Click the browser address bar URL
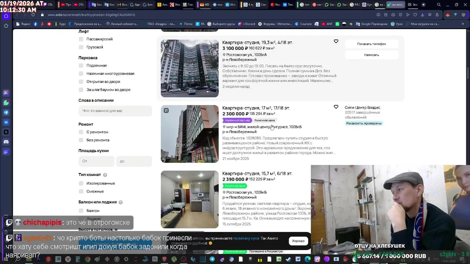 pos(91,15)
